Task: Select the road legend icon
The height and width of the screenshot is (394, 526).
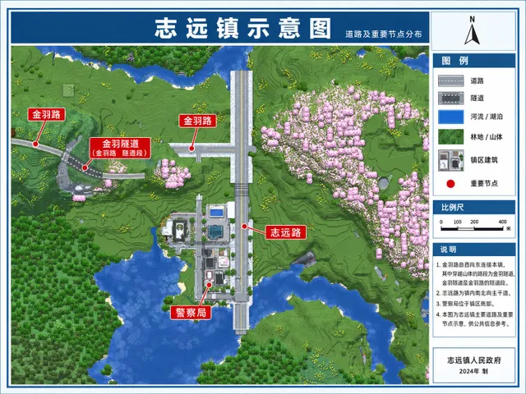Action: [x=451, y=80]
